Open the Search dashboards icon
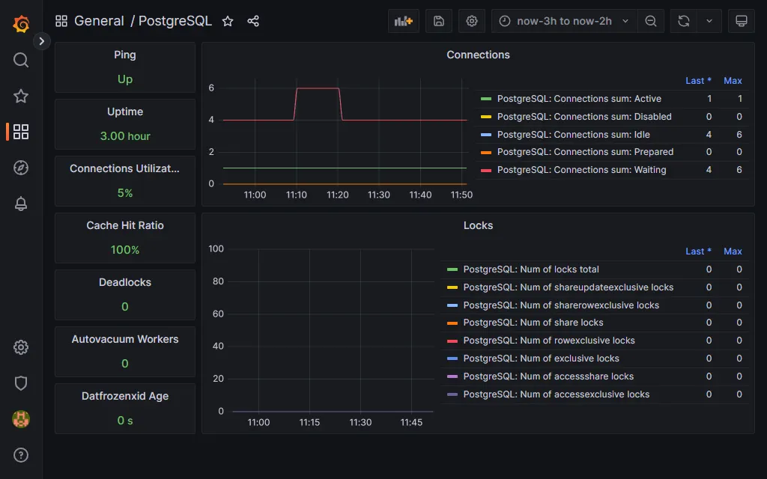Screen dimensions: 767x479 click(20, 60)
